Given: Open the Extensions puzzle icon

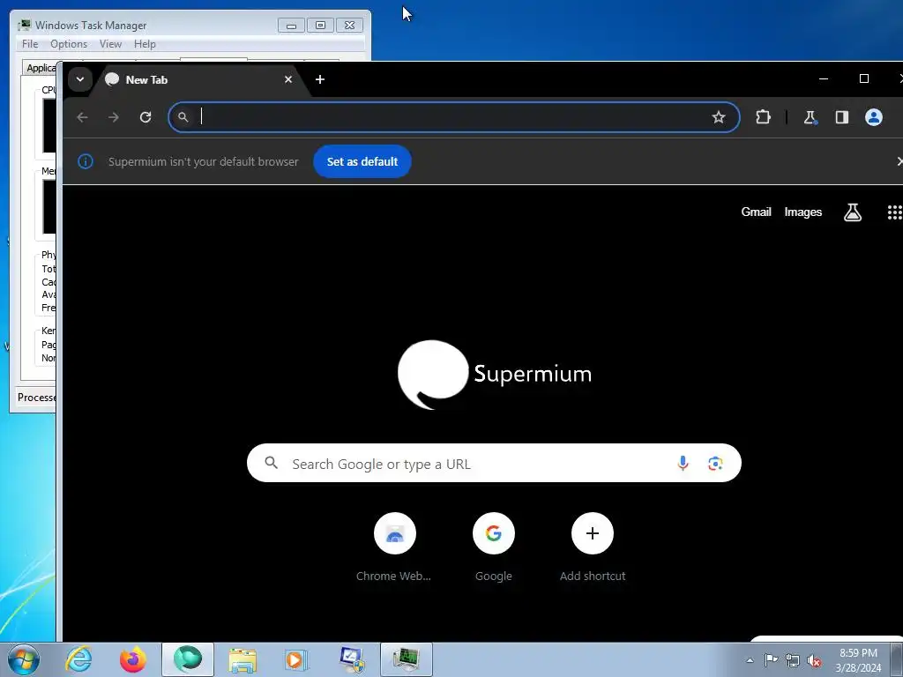Looking at the screenshot, I should click(763, 117).
